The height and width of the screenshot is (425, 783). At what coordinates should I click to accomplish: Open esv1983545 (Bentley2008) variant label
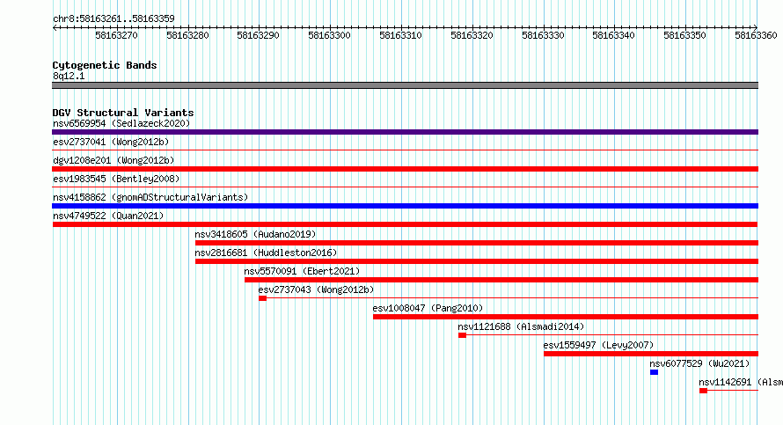point(116,179)
